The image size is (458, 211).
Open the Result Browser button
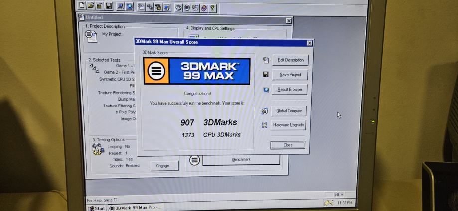pos(290,89)
